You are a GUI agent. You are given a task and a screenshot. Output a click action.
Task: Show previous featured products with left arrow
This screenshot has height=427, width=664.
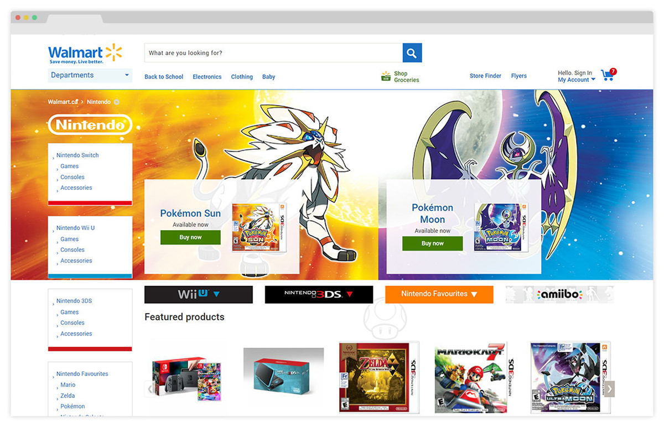[149, 389]
